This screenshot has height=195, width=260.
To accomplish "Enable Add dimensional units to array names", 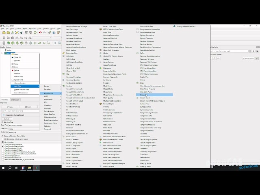I will pos(2,139).
